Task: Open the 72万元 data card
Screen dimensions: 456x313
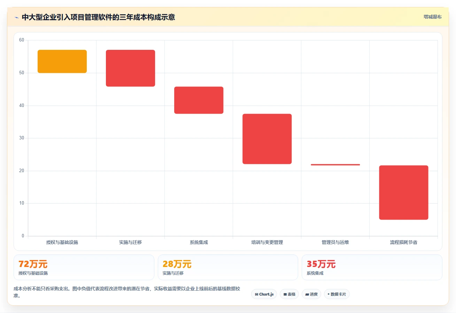Action: [84, 267]
